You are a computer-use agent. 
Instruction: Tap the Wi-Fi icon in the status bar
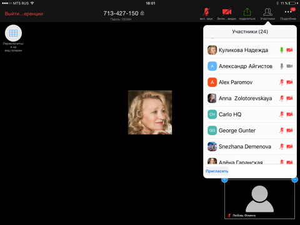[x=32, y=3]
